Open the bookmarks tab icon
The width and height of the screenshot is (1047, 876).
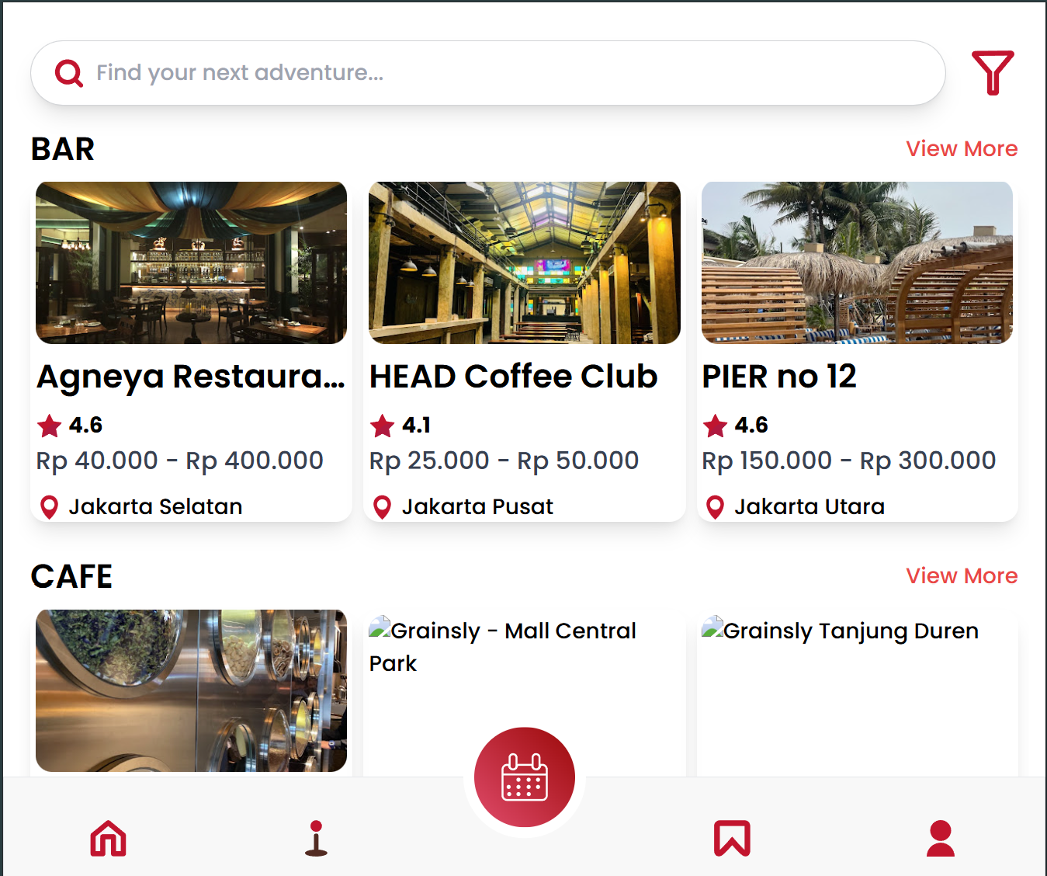(732, 839)
